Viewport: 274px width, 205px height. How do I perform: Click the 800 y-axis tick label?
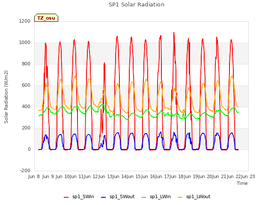26,64
